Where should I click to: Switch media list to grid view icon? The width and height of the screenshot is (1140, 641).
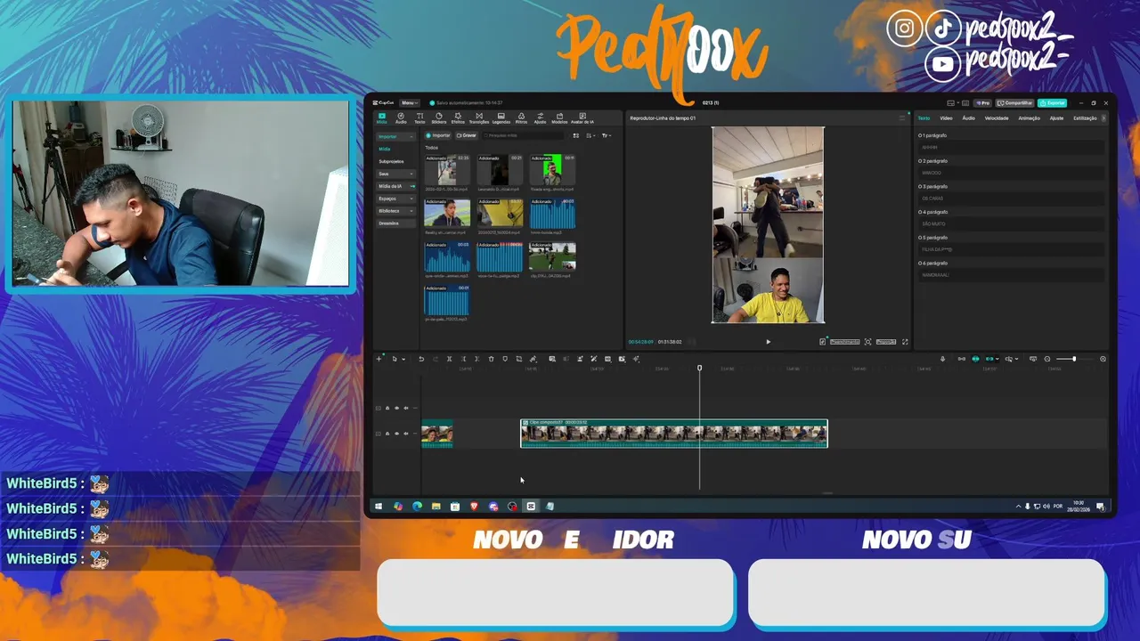pos(576,135)
